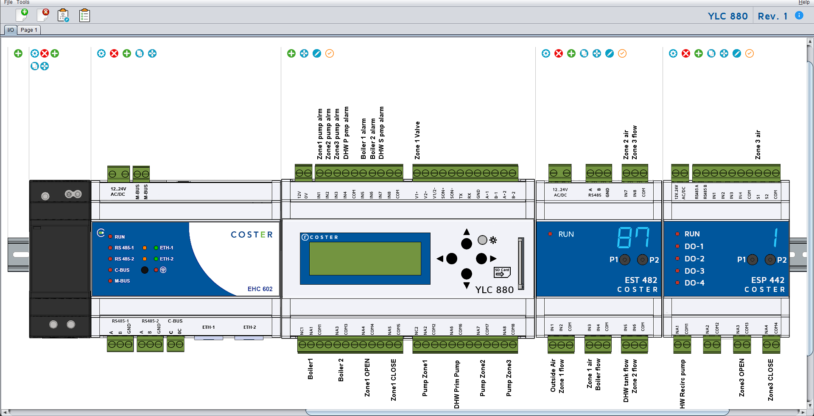Click the horizontal scrollbar at the bottom
814x416 pixels.
point(369,412)
